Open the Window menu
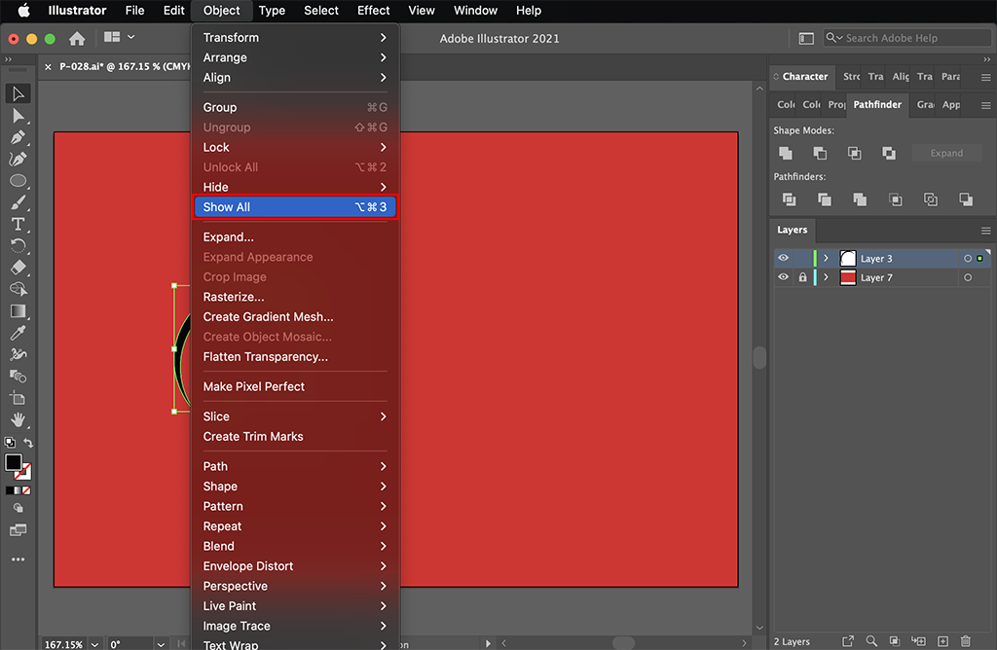This screenshot has width=997, height=650. tap(475, 10)
